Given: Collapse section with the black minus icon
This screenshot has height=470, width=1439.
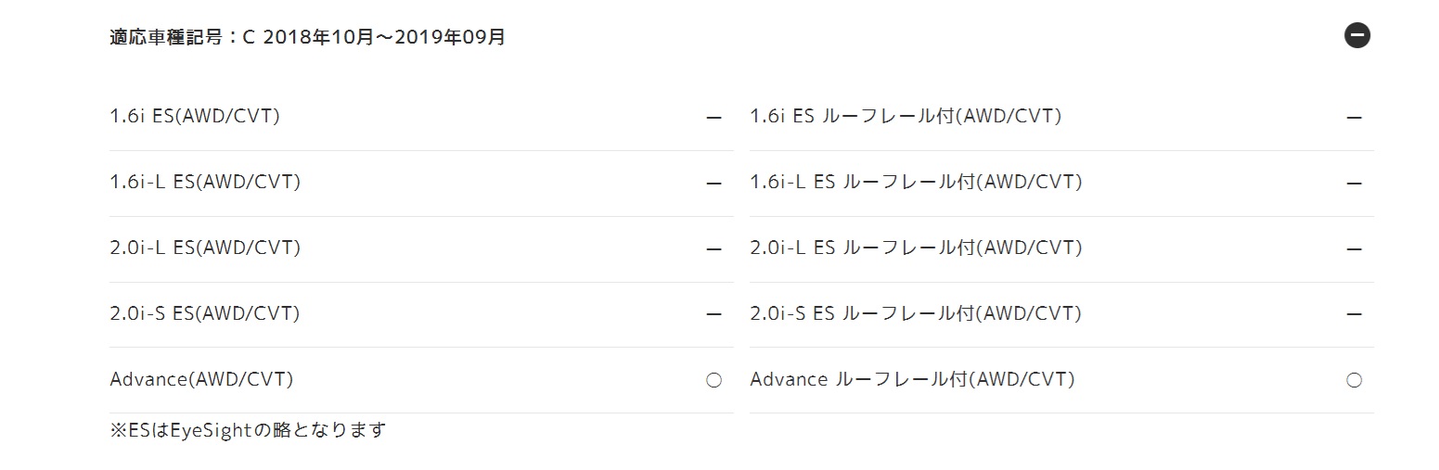Looking at the screenshot, I should [x=1357, y=36].
